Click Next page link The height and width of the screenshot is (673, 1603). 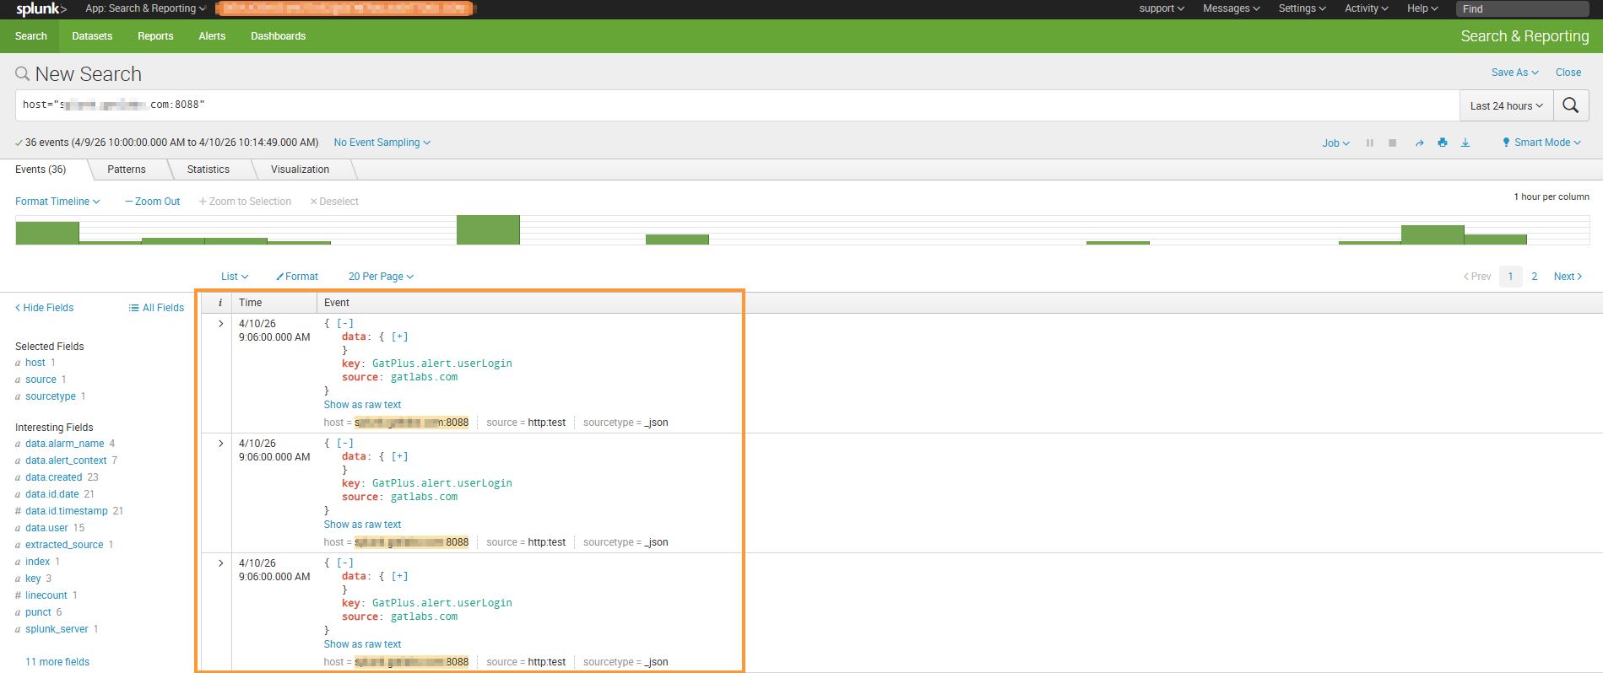1568,277
